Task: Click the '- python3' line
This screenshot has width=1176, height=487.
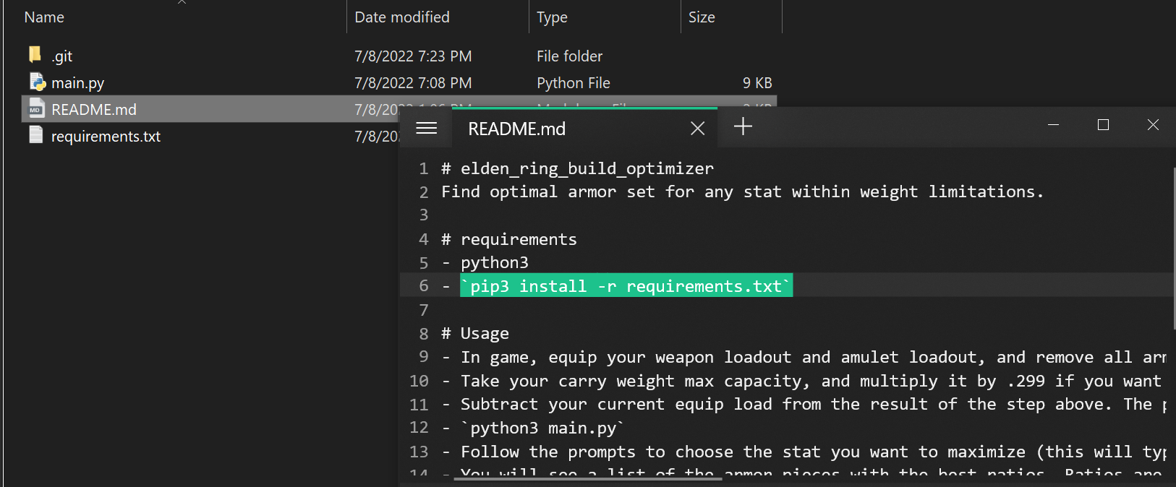Action: 485,263
